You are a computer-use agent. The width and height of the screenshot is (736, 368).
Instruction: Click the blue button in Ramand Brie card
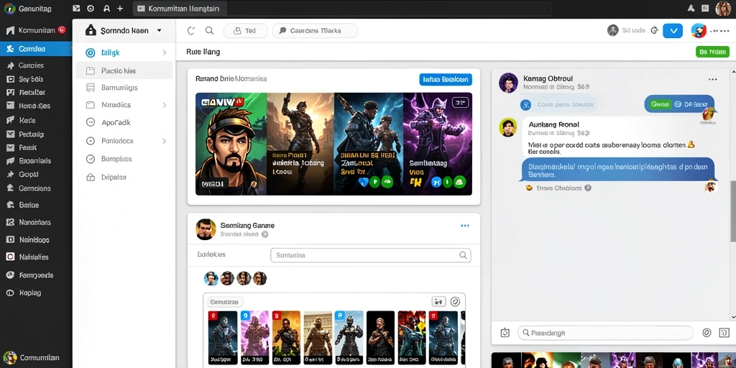pos(446,79)
